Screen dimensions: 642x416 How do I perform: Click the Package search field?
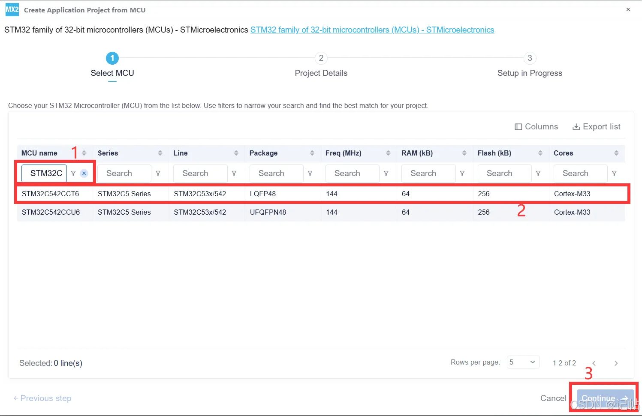point(276,174)
